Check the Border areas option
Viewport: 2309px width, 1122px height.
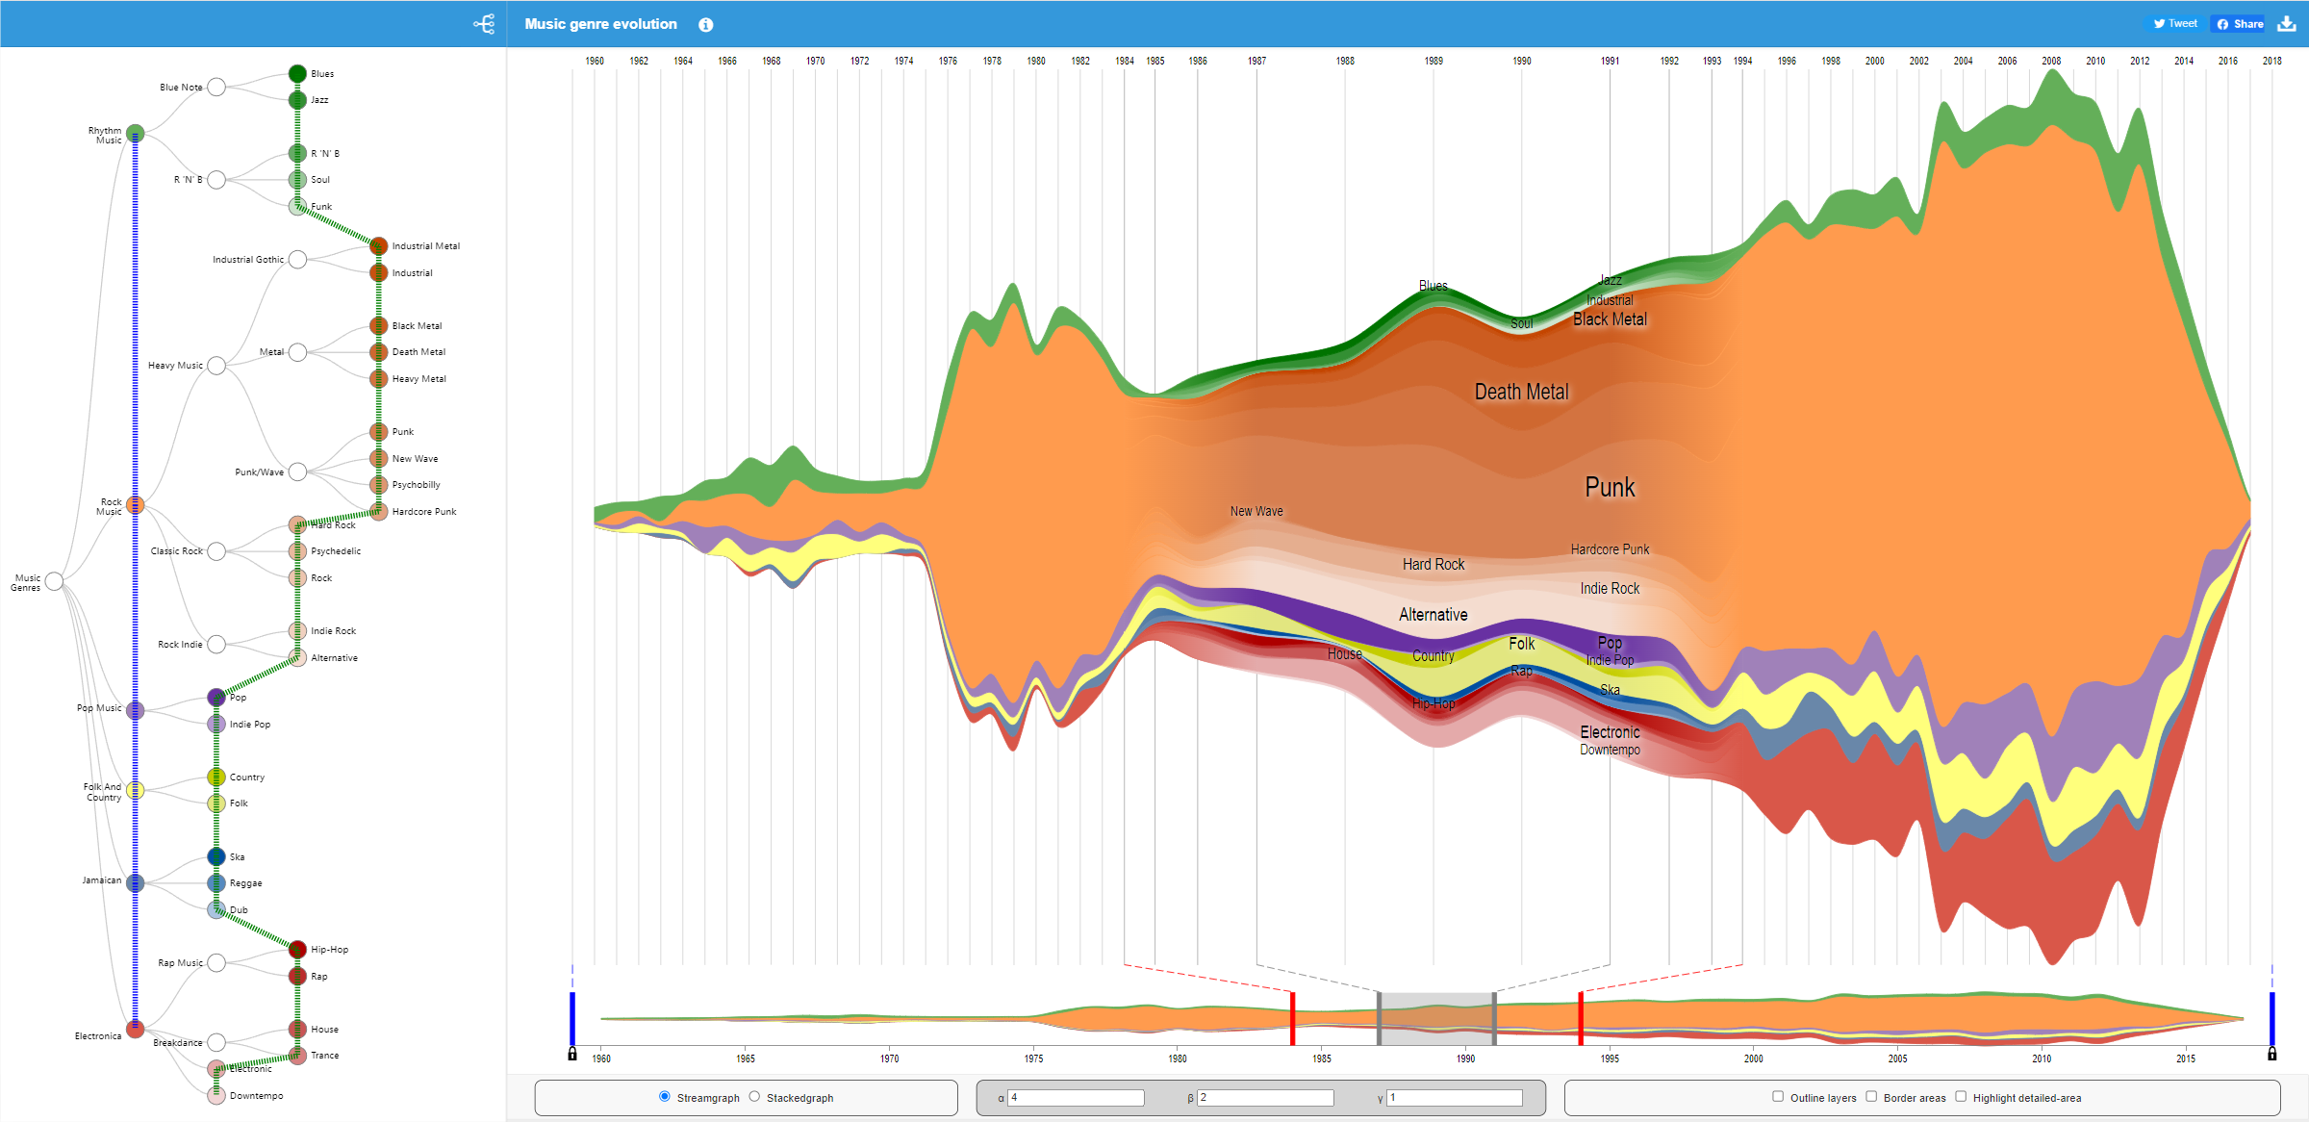1871,1096
